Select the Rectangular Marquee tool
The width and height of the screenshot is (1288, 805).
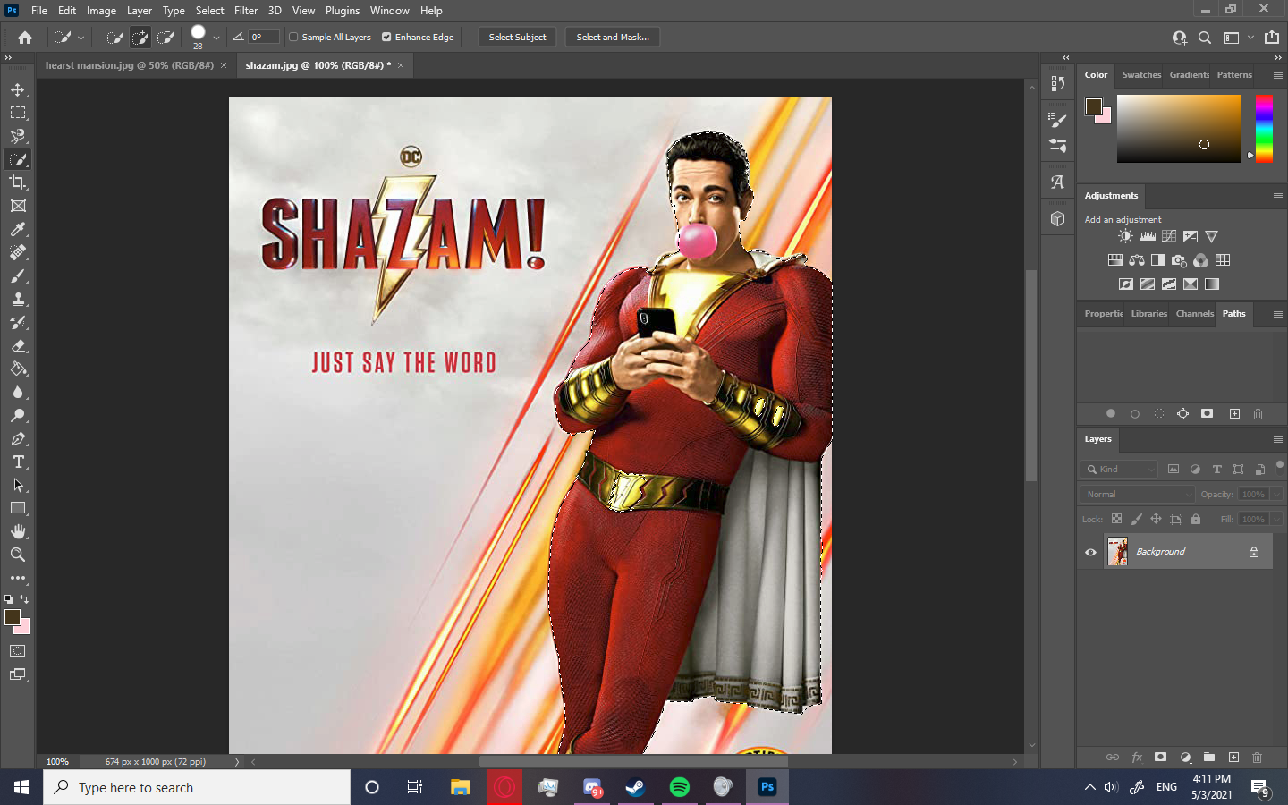(18, 113)
